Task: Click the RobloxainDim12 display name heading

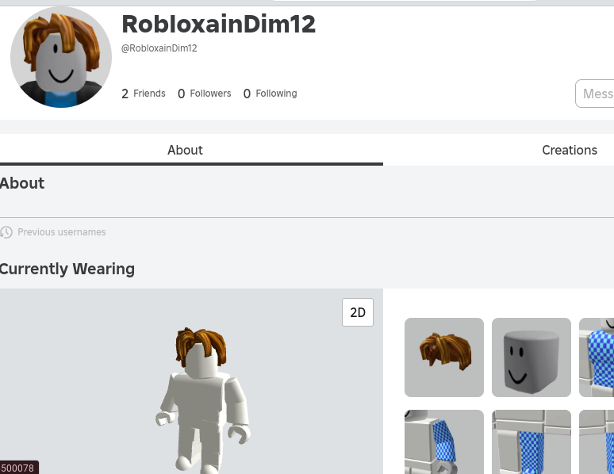Action: (x=218, y=25)
